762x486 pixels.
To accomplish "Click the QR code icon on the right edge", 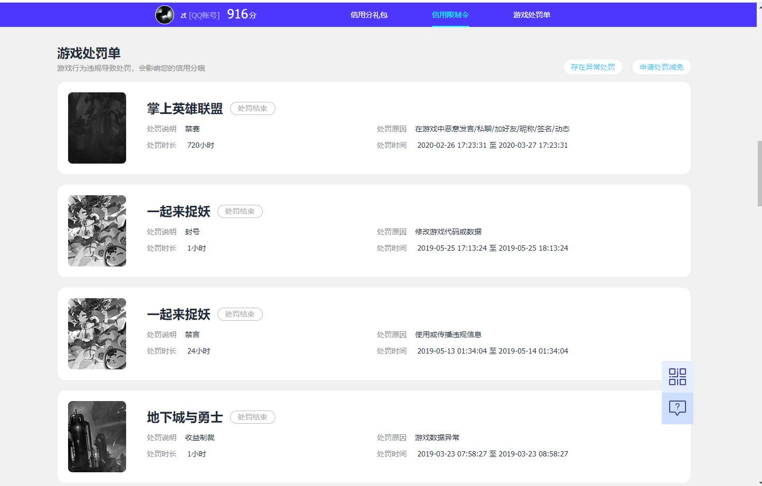I will point(677,376).
